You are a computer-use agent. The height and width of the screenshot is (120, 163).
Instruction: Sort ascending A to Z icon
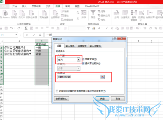78,13
